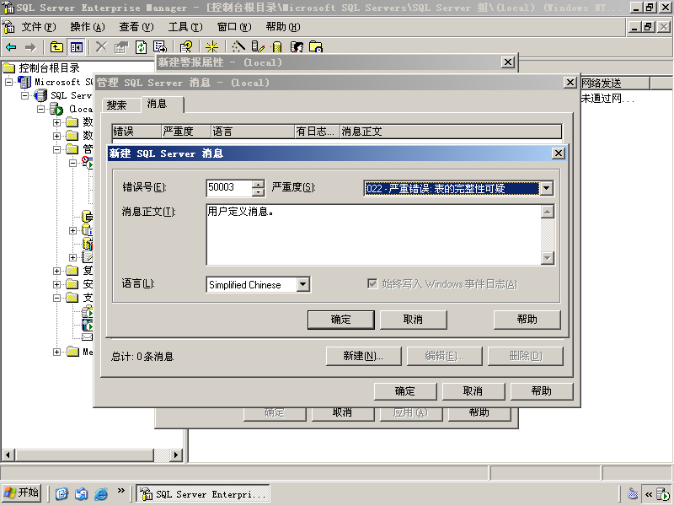Screen dimensions: 674x506
Task: Collapse the 管 folder in the tree
Action: click(56, 149)
